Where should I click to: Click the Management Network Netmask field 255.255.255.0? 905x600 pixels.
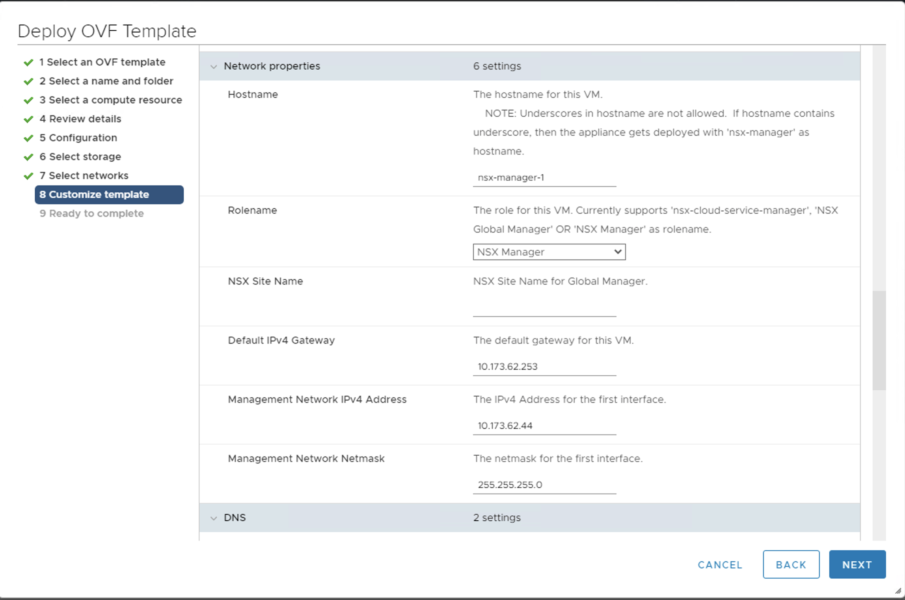544,485
